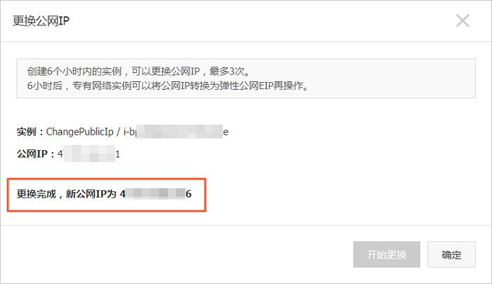492x284 pixels.
Task: Click the text 创建6个小时内的实例 in notice
Action: (74, 72)
